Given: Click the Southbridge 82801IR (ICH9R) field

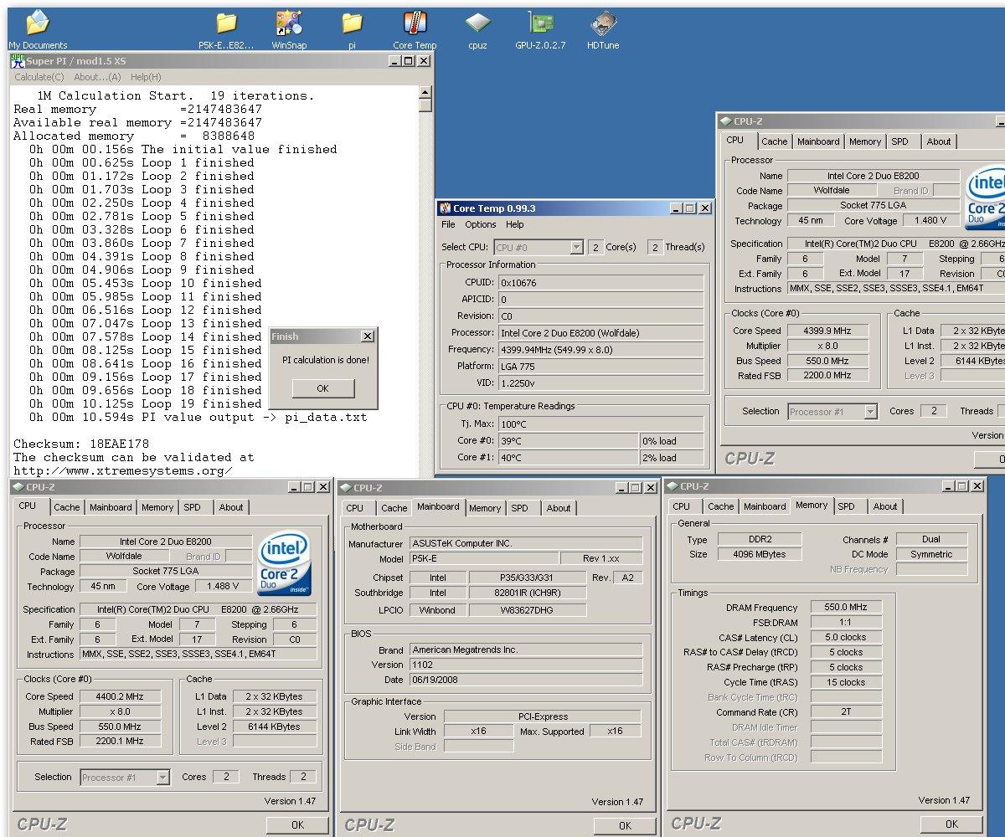Looking at the screenshot, I should 527,593.
